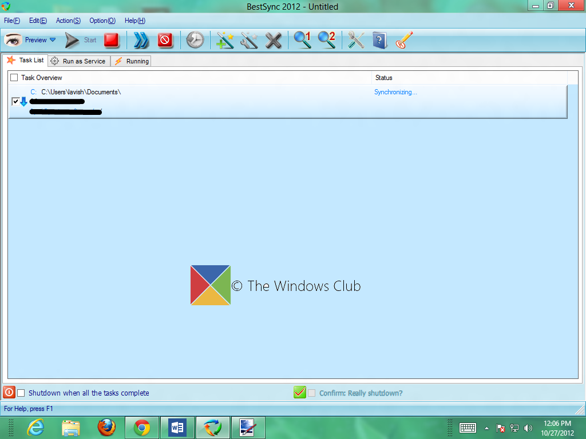The width and height of the screenshot is (586, 439).
Task: Toggle Confirm: Really shutdown checkbox
Action: click(312, 393)
